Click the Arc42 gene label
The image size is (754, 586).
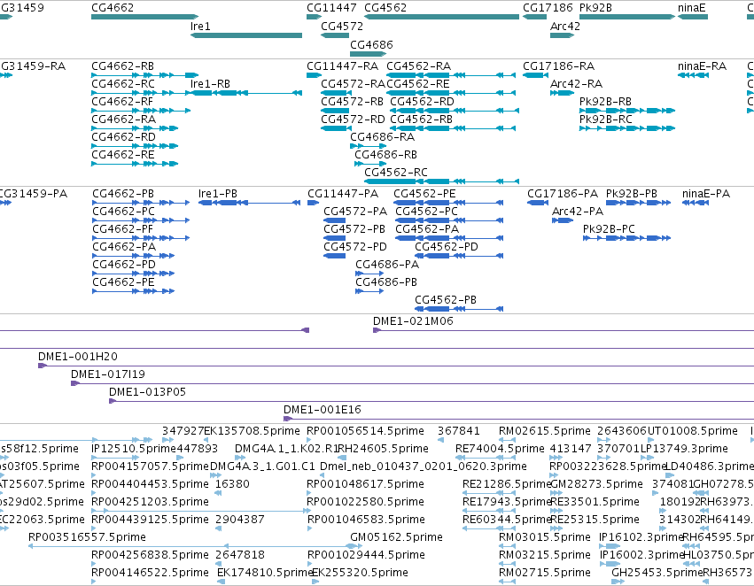coord(565,27)
